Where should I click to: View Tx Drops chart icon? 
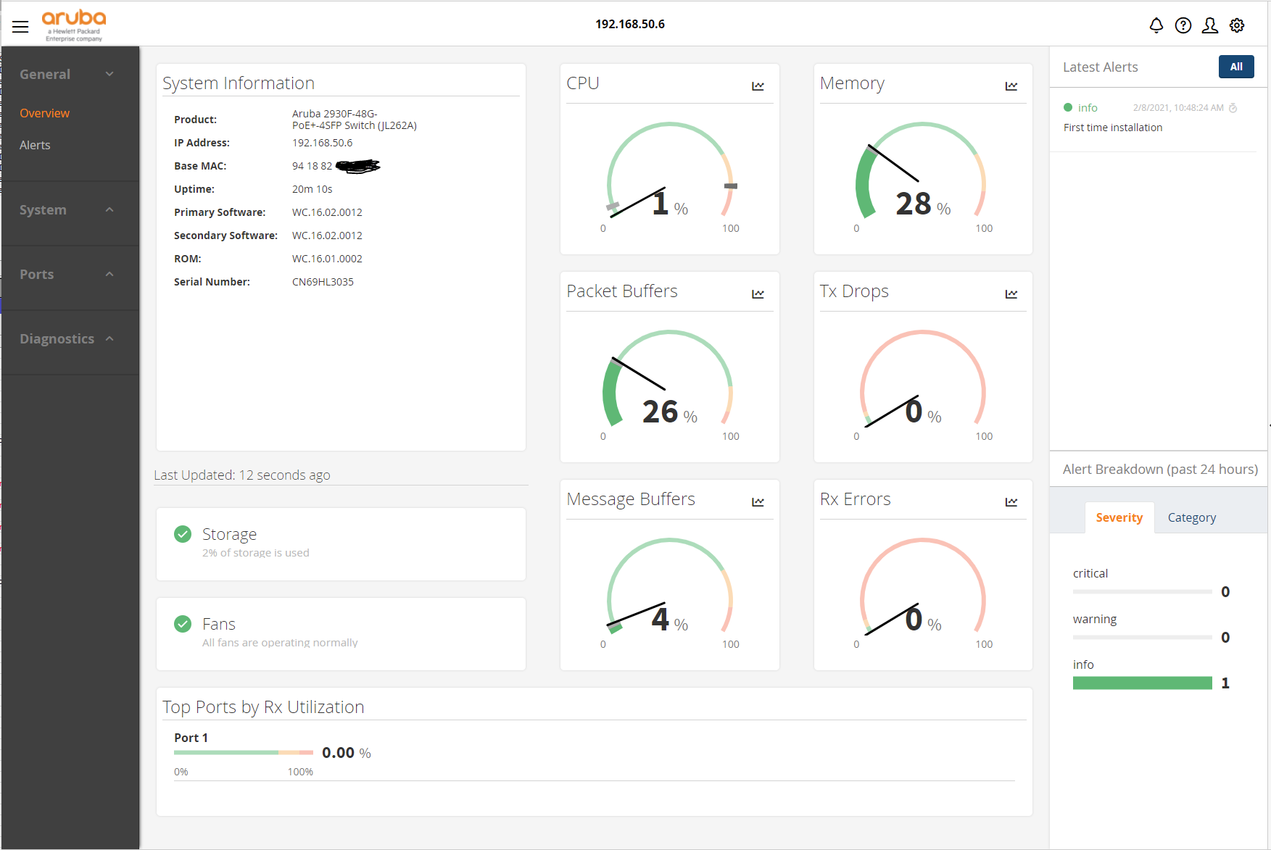point(1011,294)
